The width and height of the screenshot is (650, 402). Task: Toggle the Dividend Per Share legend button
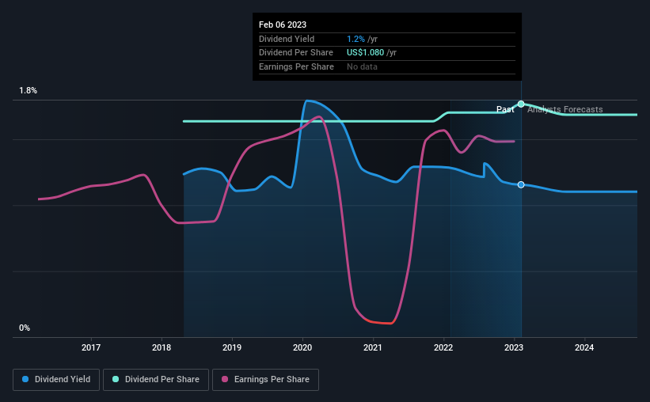[x=156, y=380]
